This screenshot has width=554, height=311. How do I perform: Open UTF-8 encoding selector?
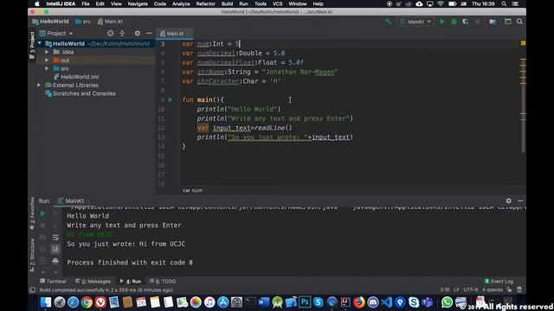point(471,289)
